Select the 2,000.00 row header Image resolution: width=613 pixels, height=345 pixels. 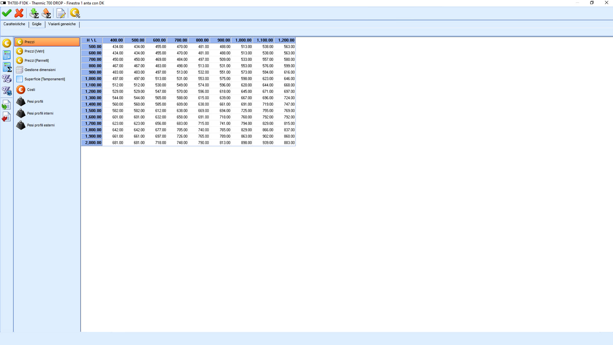pyautogui.click(x=92, y=143)
